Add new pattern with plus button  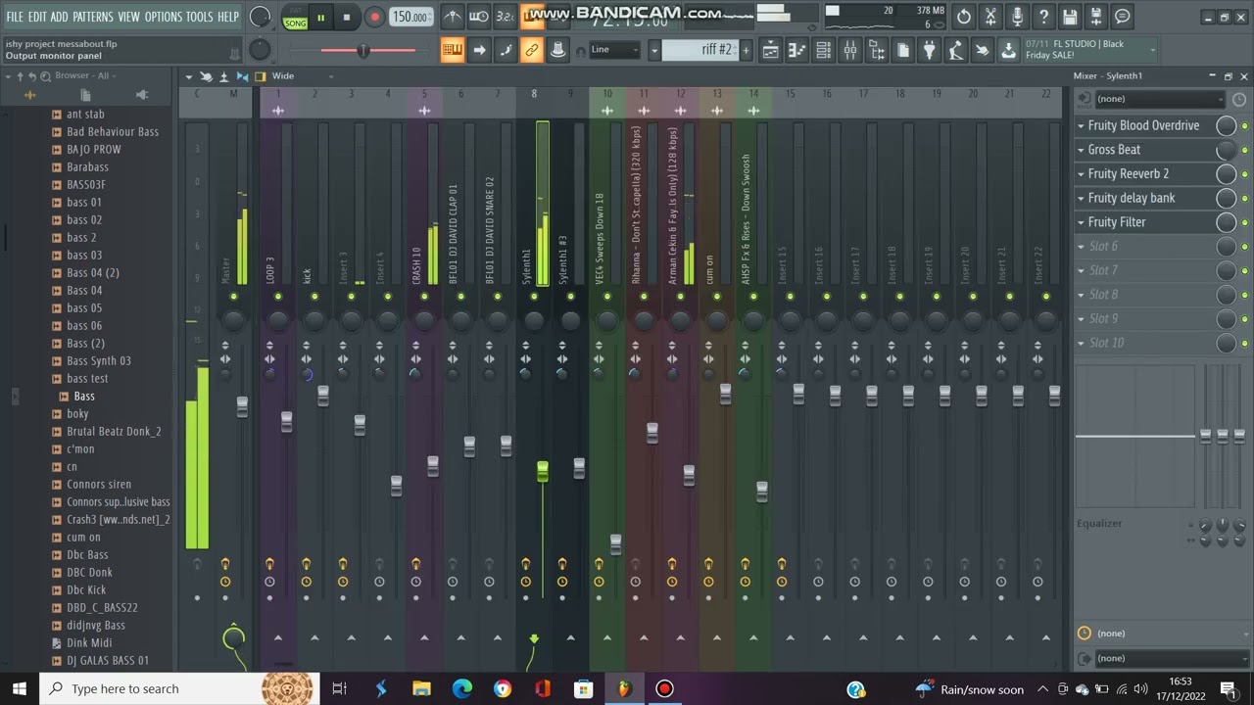point(746,50)
